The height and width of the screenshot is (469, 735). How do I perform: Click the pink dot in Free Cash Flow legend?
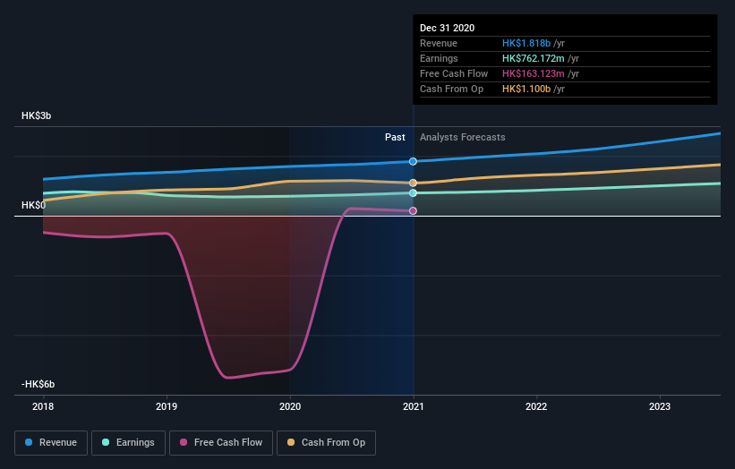coord(184,442)
